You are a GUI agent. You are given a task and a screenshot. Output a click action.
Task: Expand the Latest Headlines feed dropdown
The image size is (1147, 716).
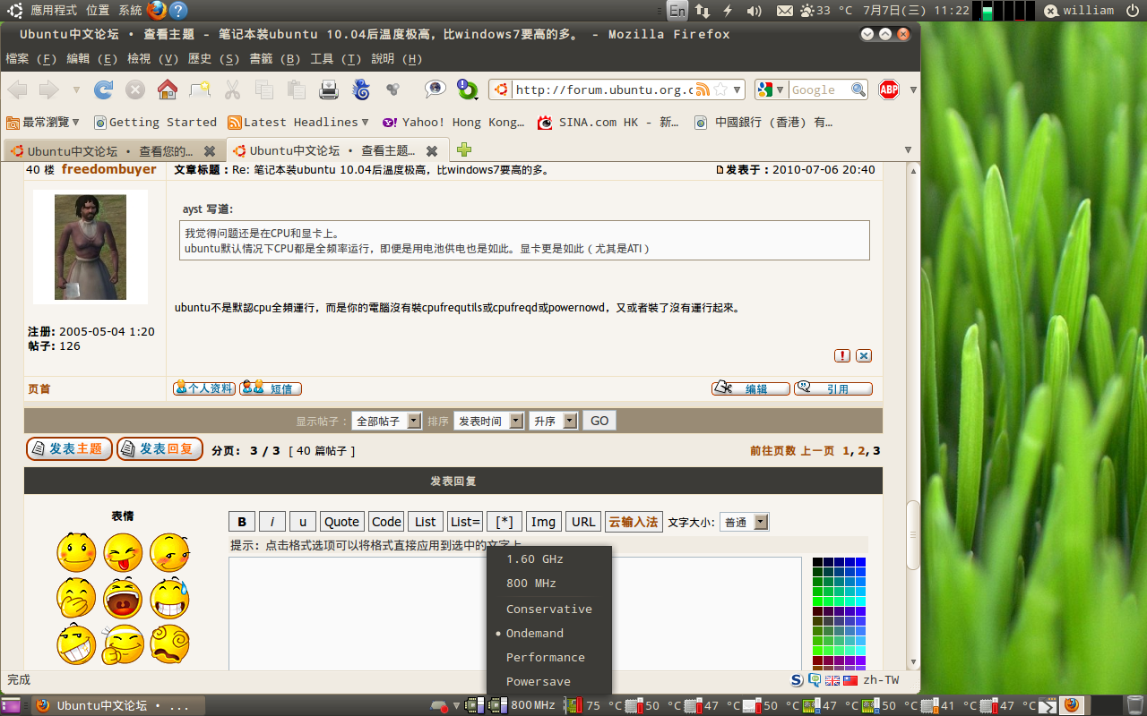[x=298, y=122]
